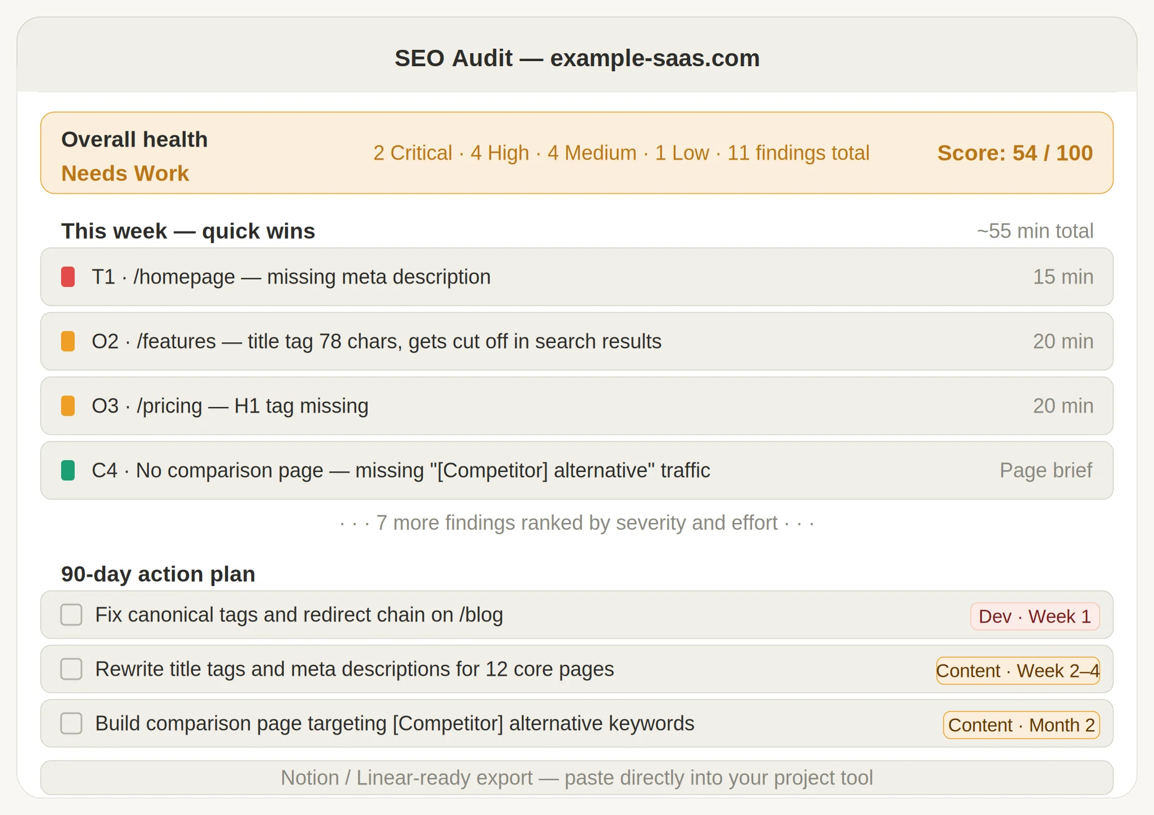Viewport: 1154px width, 815px height.
Task: Click the Page brief label on C4
Action: pyautogui.click(x=1046, y=471)
